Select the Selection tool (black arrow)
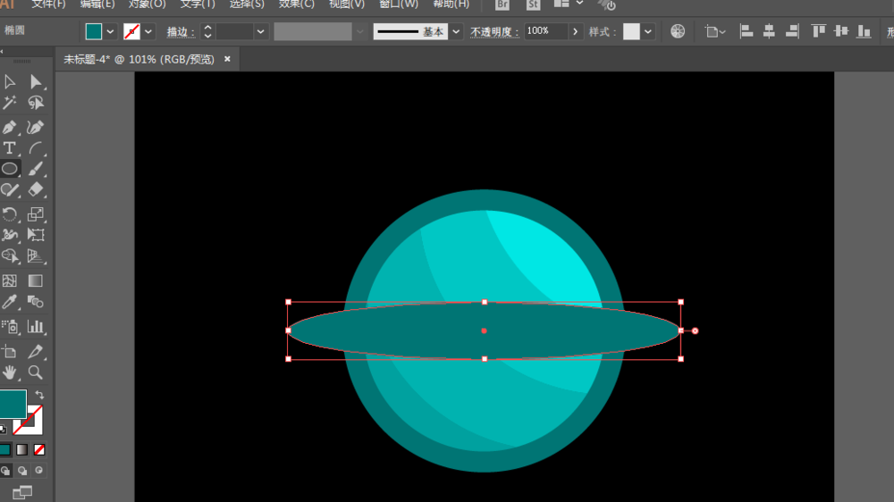This screenshot has width=894, height=502. [x=10, y=82]
